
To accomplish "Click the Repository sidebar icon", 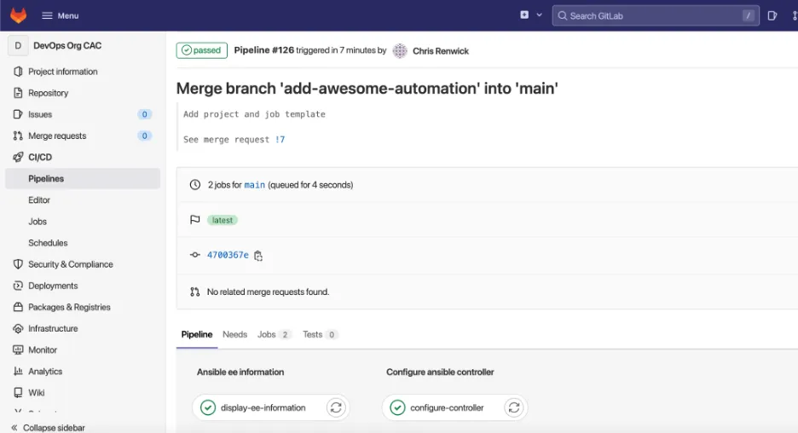I will [x=18, y=93].
